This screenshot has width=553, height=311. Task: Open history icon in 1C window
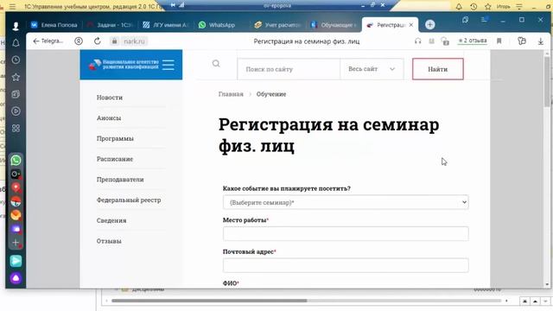coord(474,6)
